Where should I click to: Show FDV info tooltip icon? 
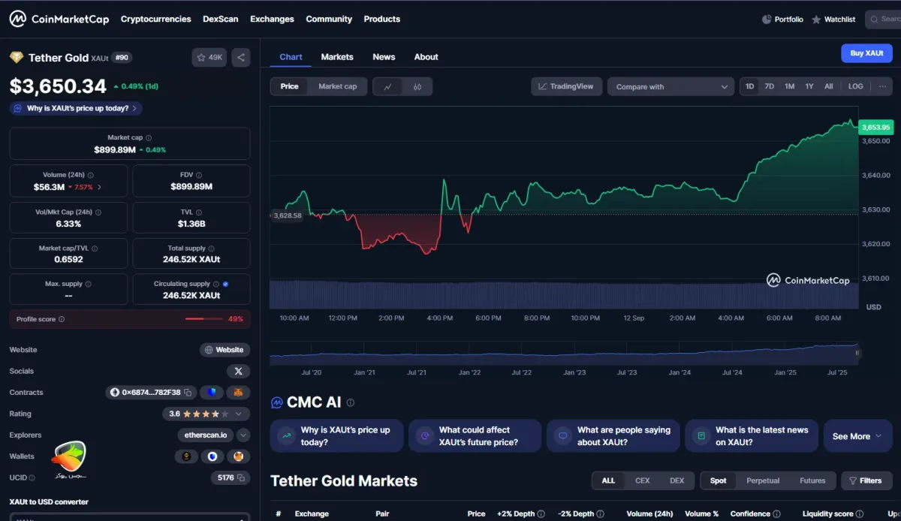click(200, 175)
